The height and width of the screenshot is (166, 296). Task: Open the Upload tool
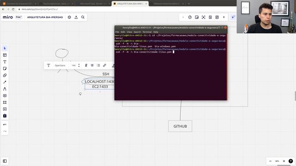(5, 109)
